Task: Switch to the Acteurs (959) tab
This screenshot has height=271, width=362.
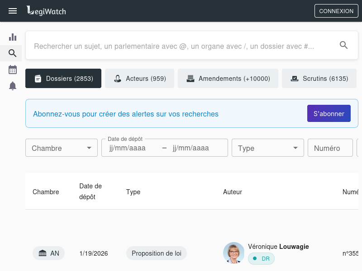Action: (x=139, y=79)
